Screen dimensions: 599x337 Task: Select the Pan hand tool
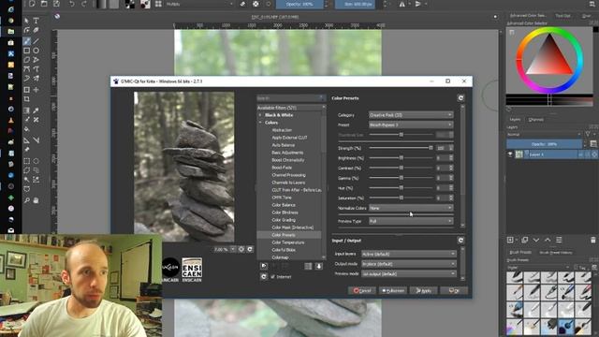36,200
